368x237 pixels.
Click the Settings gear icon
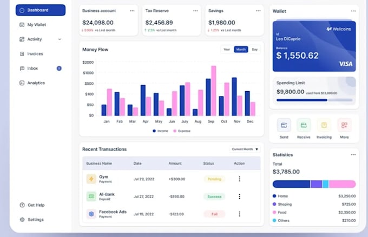coord(22,220)
